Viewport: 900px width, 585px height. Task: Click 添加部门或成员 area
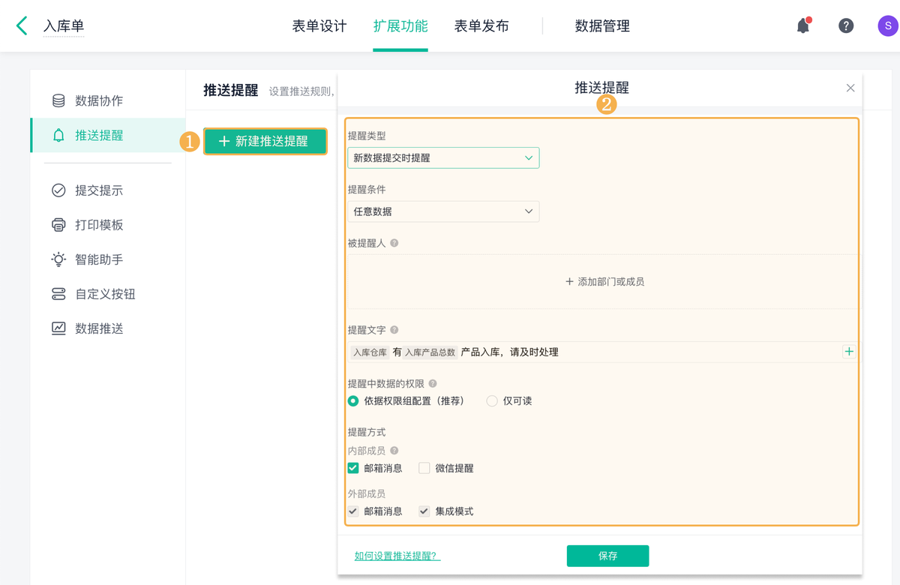pos(604,282)
